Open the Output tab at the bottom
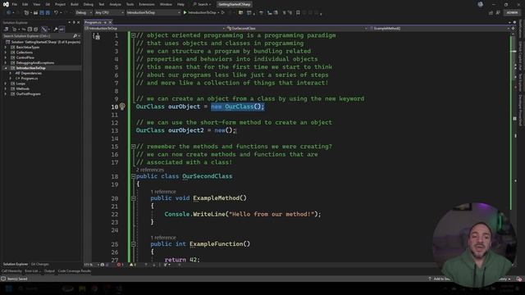The image size is (525, 295). (49, 271)
